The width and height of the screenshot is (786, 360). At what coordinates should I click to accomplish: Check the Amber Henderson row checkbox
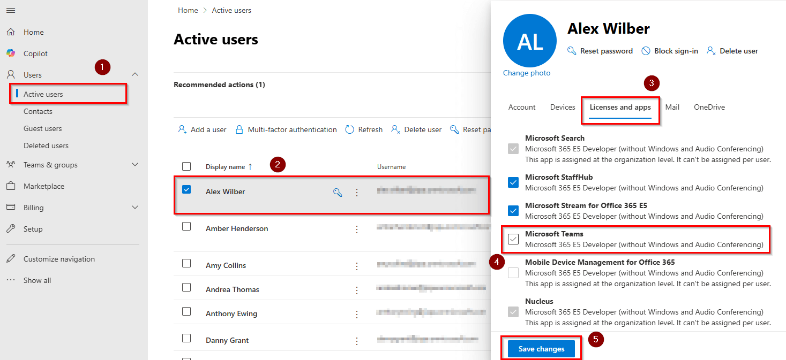tap(186, 226)
